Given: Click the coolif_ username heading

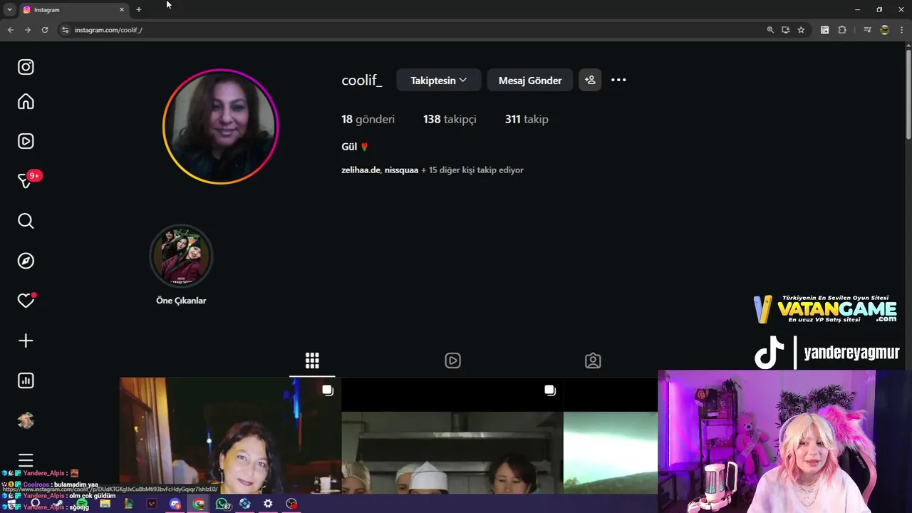Looking at the screenshot, I should coord(362,81).
